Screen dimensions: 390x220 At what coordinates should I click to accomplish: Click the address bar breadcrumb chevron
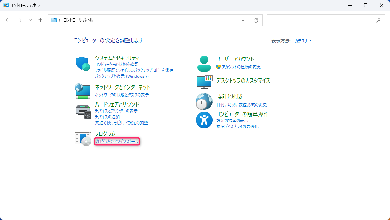coord(60,20)
